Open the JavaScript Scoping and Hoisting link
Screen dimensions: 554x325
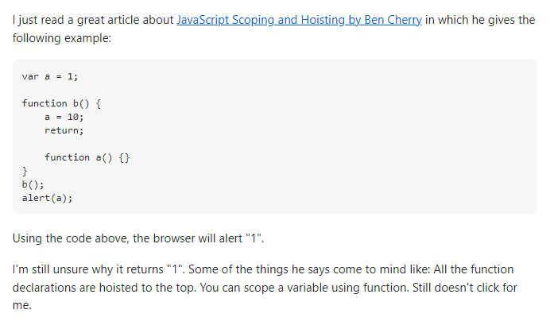point(299,20)
